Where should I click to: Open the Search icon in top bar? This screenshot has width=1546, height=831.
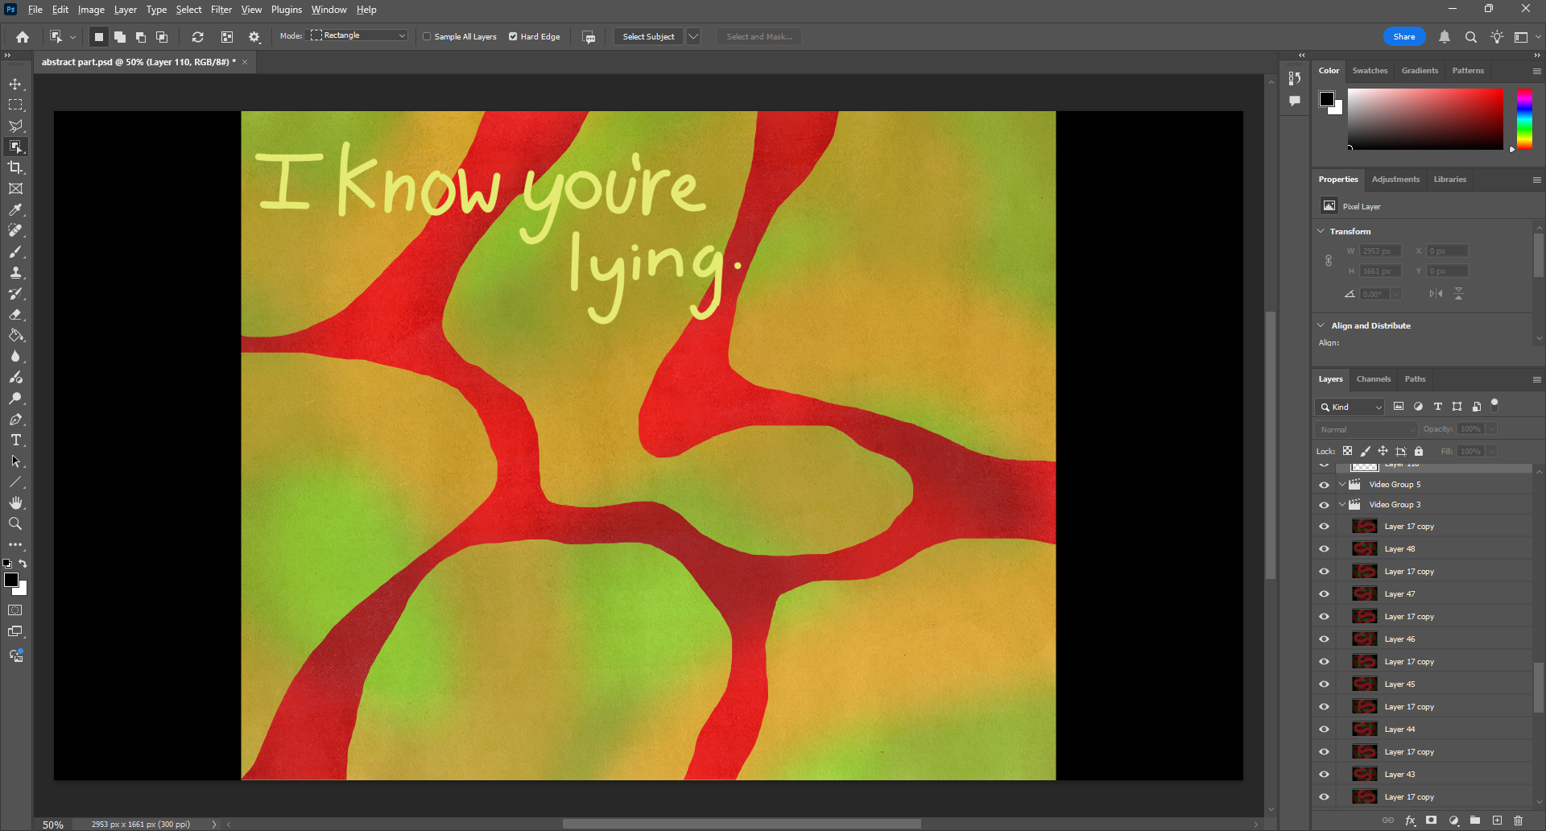point(1470,36)
